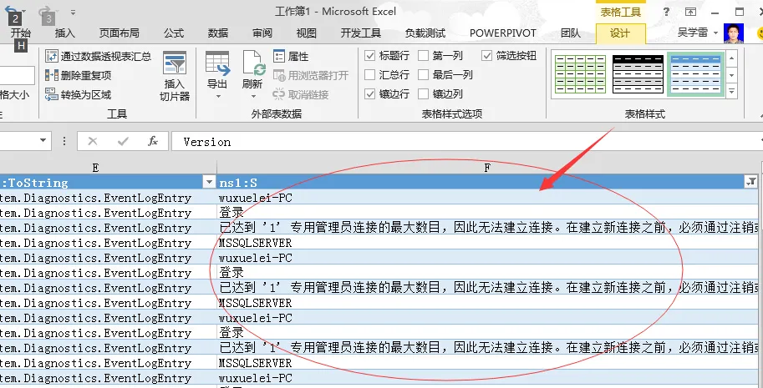
Task: Select column E header
Action: (95, 168)
